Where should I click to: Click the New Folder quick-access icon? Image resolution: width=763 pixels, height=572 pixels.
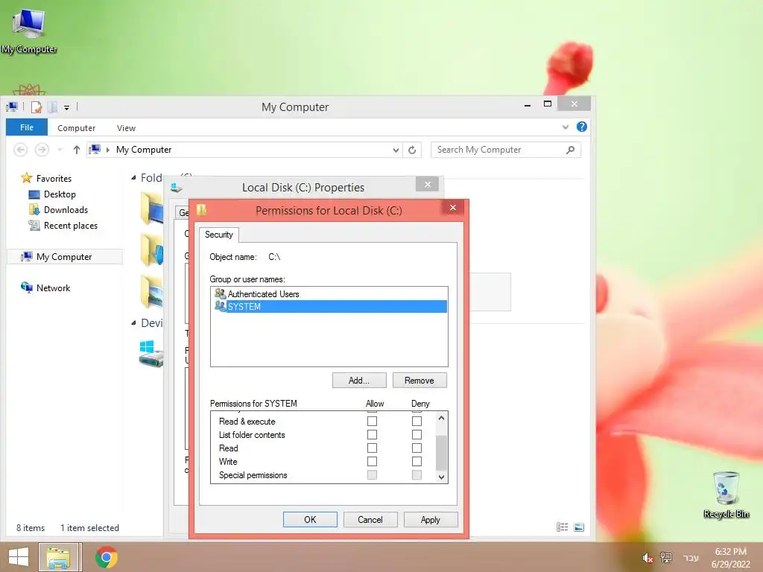click(x=52, y=107)
